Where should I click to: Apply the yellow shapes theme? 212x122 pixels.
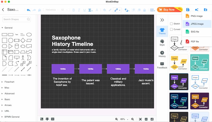179,62
